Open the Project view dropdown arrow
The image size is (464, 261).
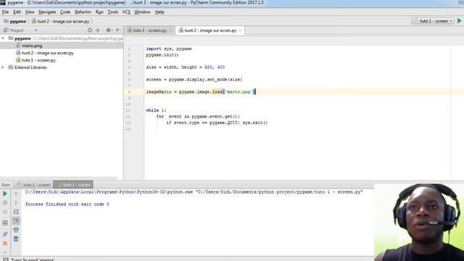coord(36,30)
